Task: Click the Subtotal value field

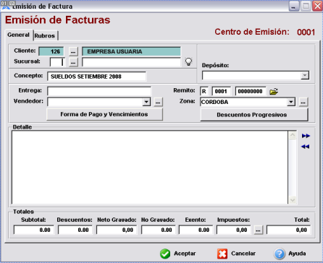Action: click(x=34, y=230)
